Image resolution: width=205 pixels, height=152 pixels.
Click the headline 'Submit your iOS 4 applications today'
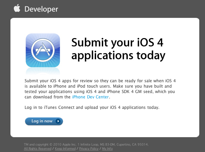click(x=118, y=49)
